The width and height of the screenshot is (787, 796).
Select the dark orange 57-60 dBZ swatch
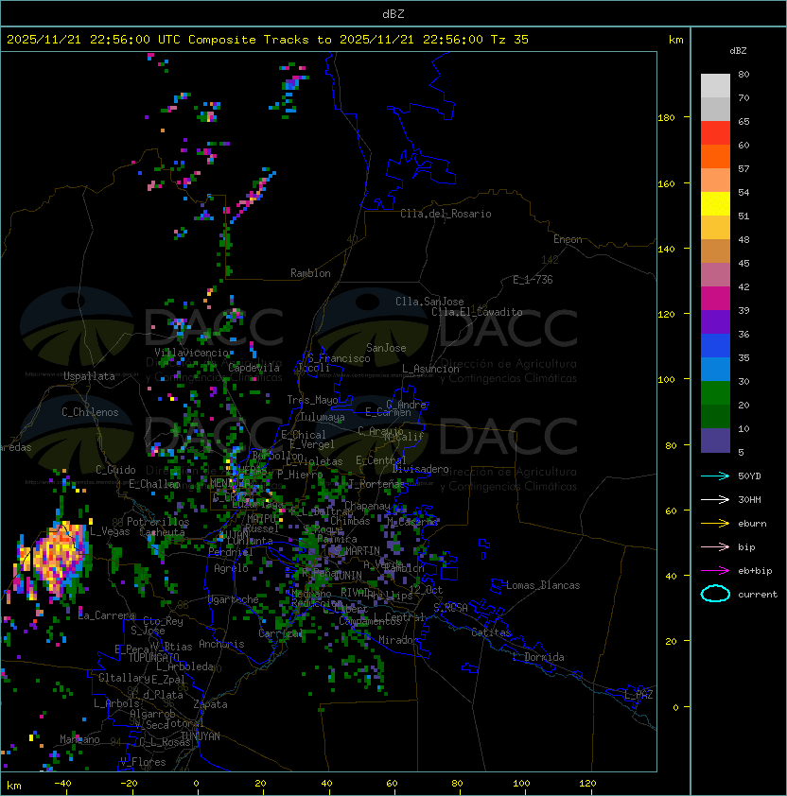point(715,157)
